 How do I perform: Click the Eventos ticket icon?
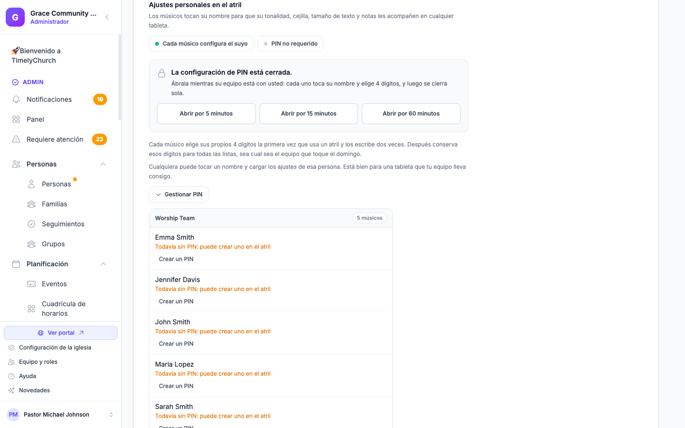pos(31,284)
